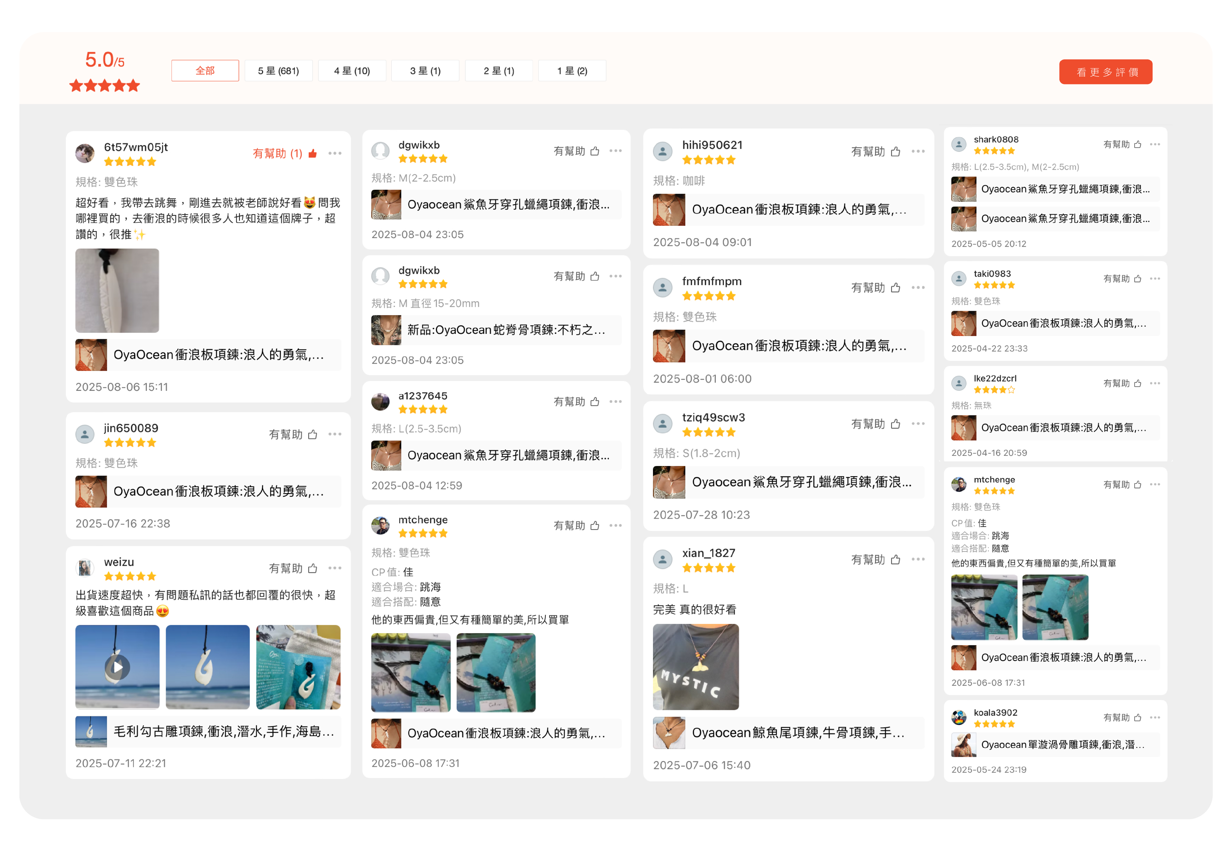The height and width of the screenshot is (851, 1232).
Task: Click thumbs-up icon on shark0808's review
Action: pyautogui.click(x=1138, y=144)
